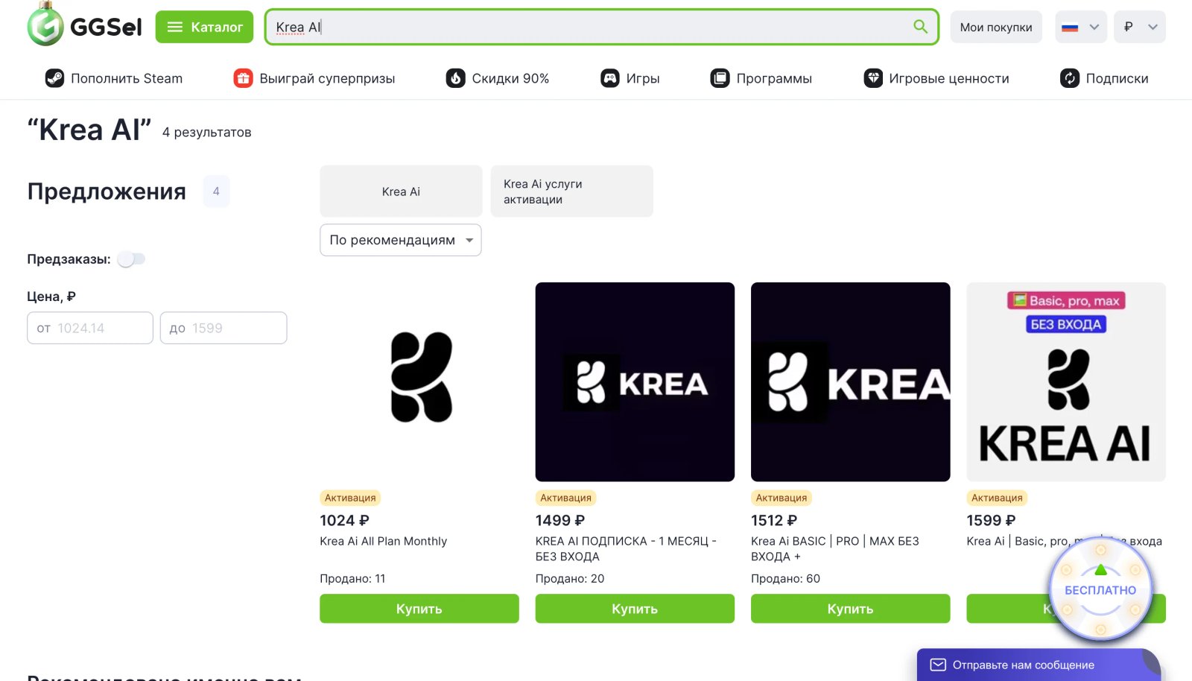
Task: Select the circular arrows icon for Подписки
Action: click(x=1070, y=77)
